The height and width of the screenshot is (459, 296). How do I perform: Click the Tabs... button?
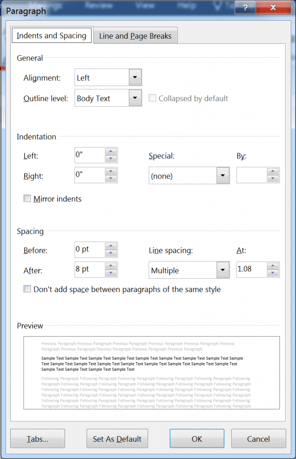coord(38,438)
